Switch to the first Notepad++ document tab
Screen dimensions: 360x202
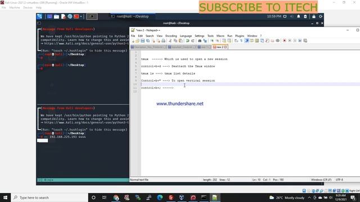(148, 47)
